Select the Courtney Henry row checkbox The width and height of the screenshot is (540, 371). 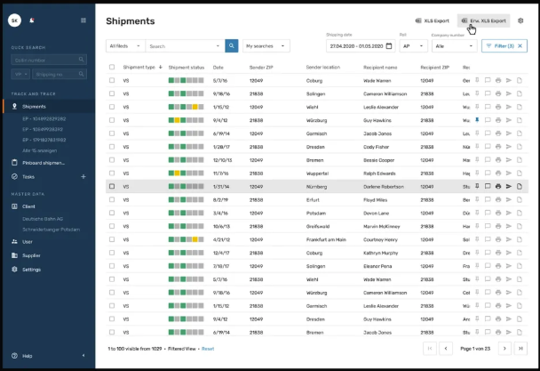(112, 239)
